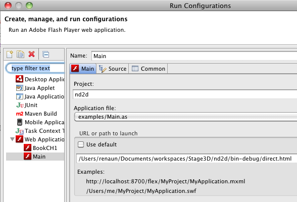Click the JUnit icon in configuration list
The image size is (297, 202).
pyautogui.click(x=20, y=105)
